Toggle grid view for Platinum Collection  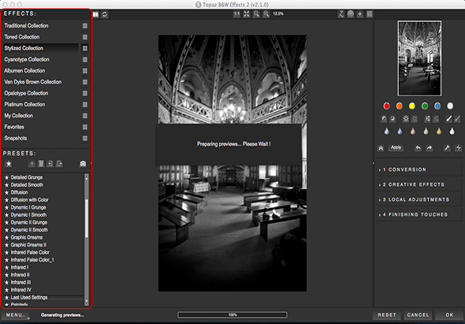pyautogui.click(x=85, y=104)
